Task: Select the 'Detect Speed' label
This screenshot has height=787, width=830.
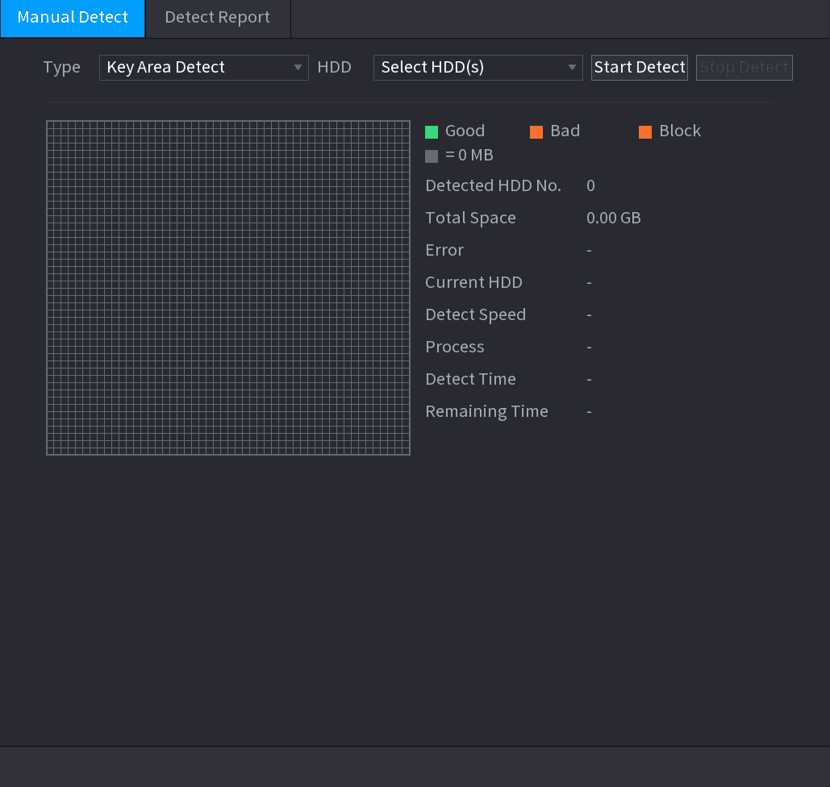Action: [476, 315]
